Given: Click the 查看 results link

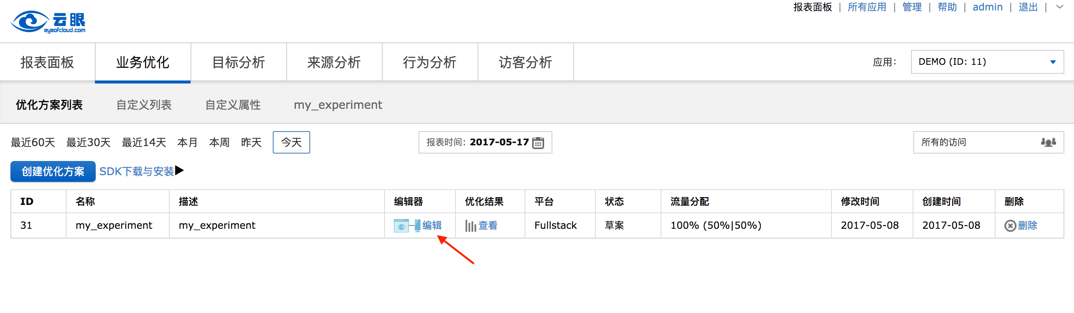Looking at the screenshot, I should click(x=488, y=225).
